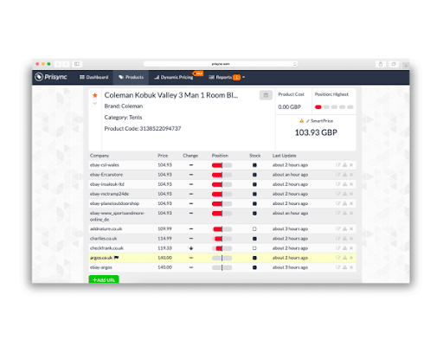Screen dimensions: 443x340
Task: Click the browser tabs overview icon
Action: (x=394, y=64)
